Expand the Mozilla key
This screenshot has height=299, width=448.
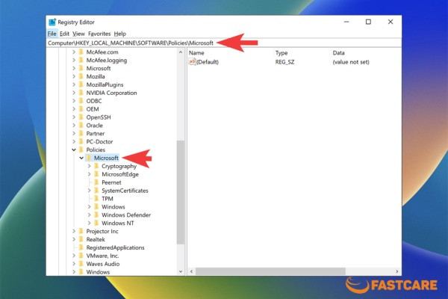74,76
